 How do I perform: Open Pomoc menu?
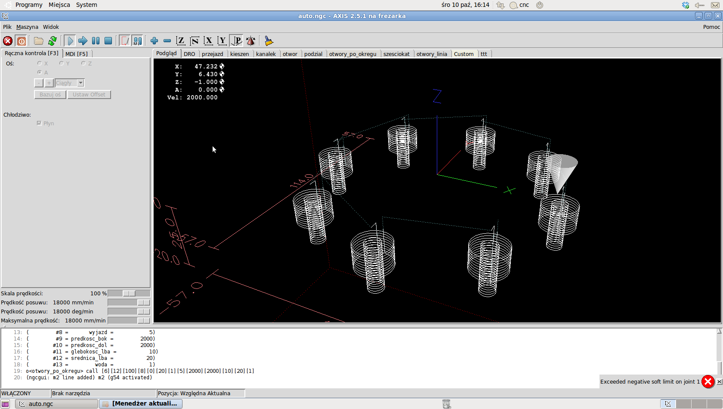(x=711, y=27)
